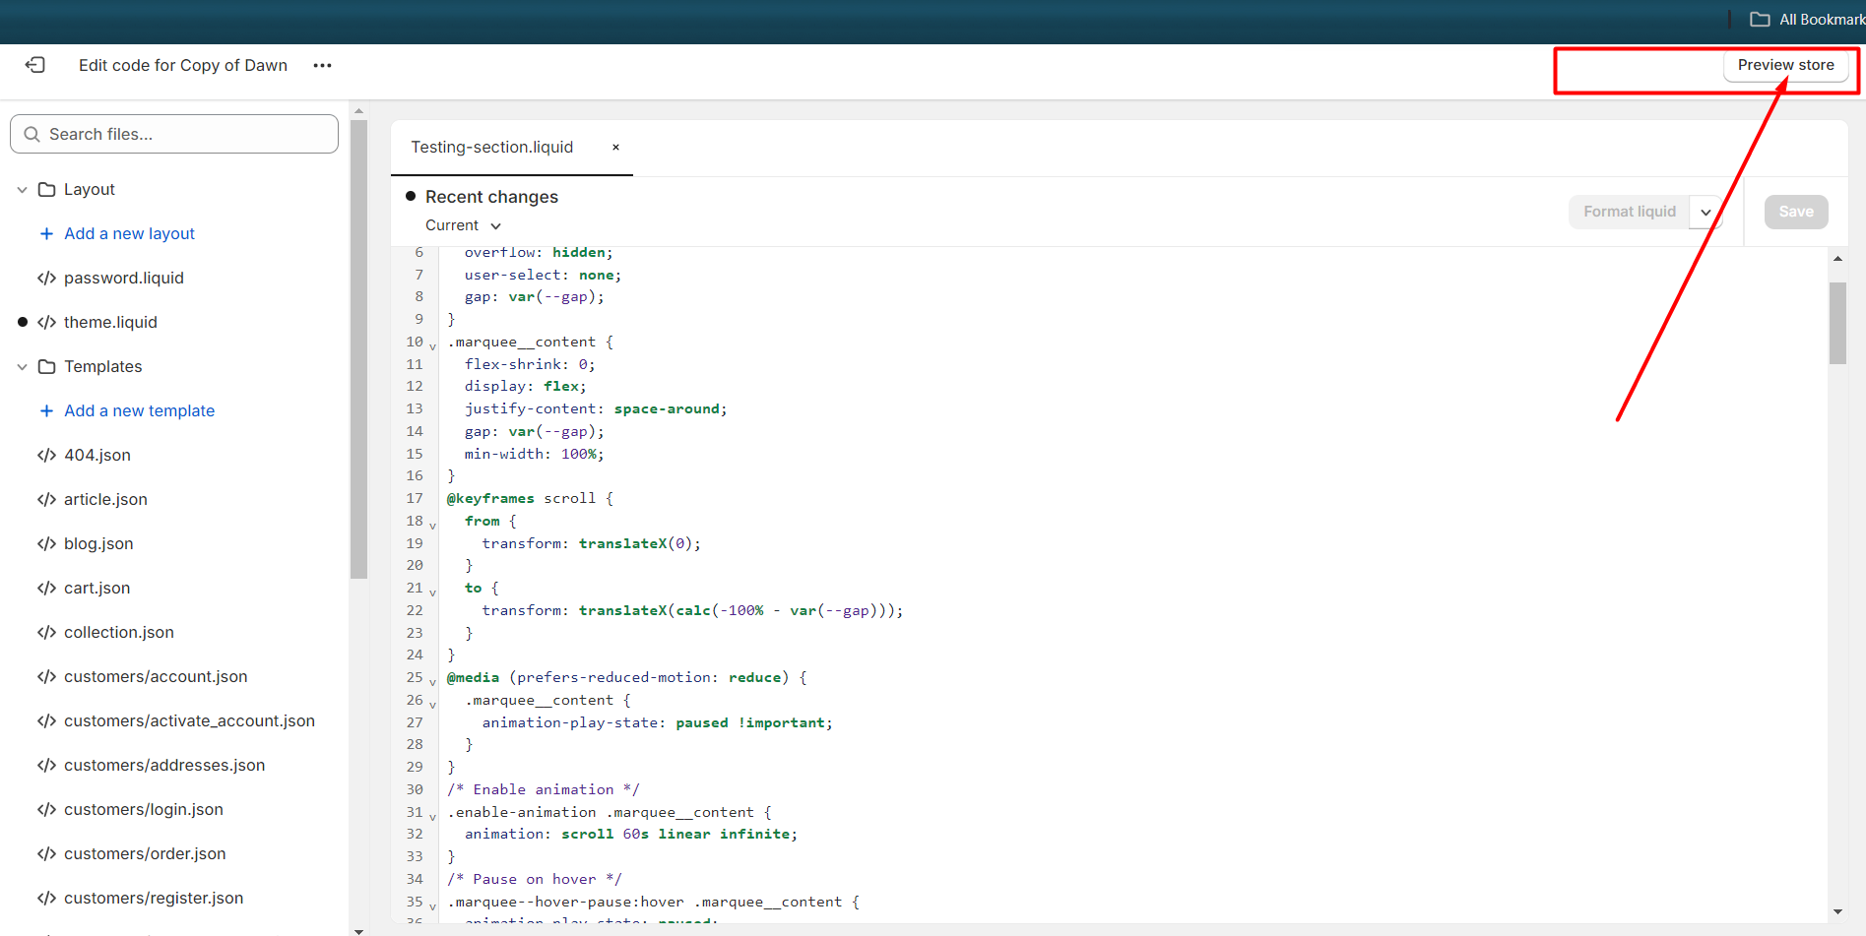Image resolution: width=1866 pixels, height=936 pixels.
Task: Open customers/activate_account.json file
Action: (189, 720)
